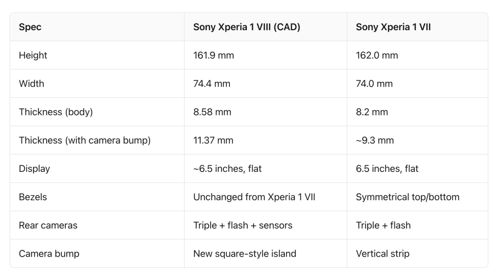Select the "Triple + flash + sensors" cell
This screenshot has height=278, width=498.
coord(242,225)
